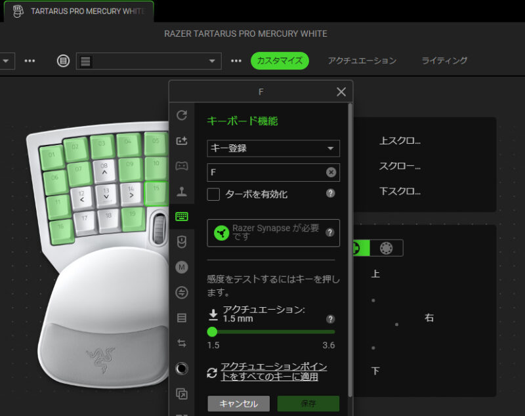Open the controller (gamepad) function category
Image resolution: width=525 pixels, height=416 pixels.
(x=182, y=165)
